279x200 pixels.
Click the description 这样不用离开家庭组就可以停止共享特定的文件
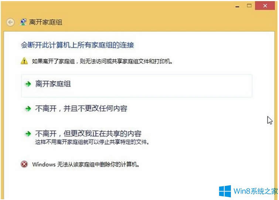[x=92, y=142]
